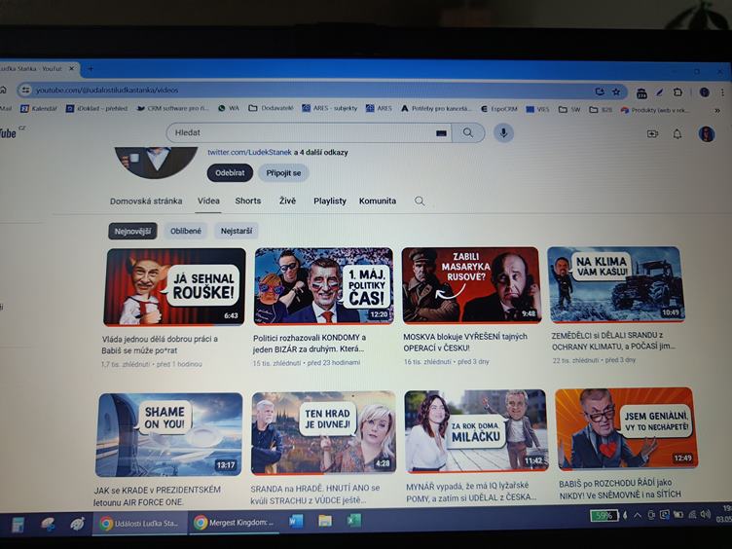Open the SW bookmarks folder

pyautogui.click(x=570, y=109)
